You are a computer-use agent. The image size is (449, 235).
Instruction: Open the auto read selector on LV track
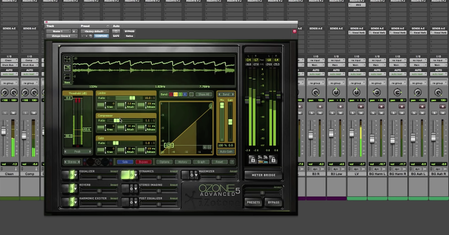[356, 74]
